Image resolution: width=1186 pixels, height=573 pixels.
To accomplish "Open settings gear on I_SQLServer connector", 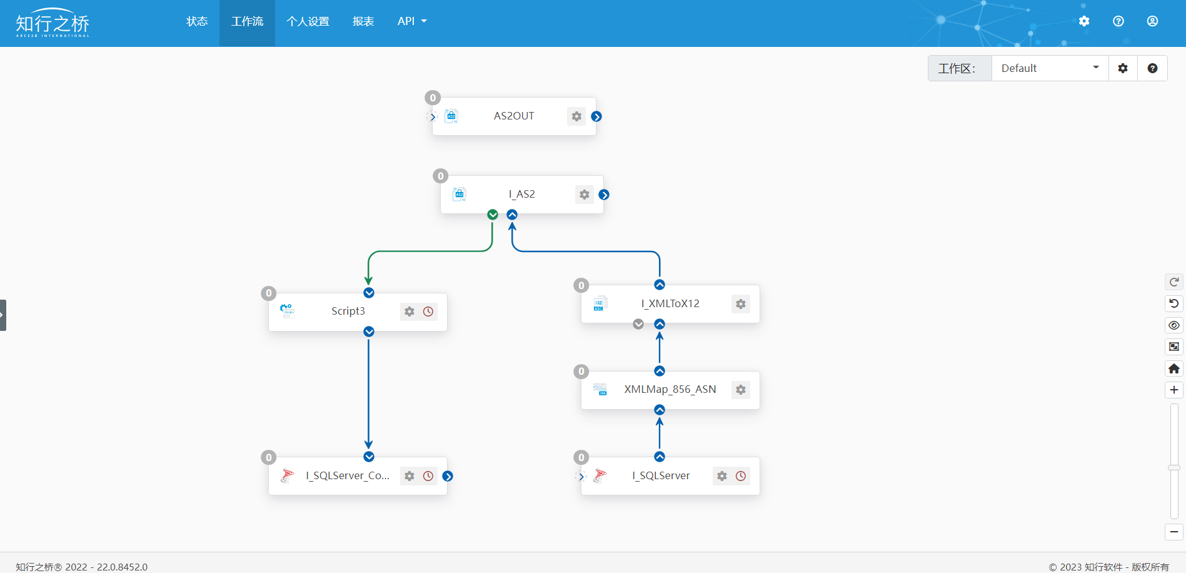I will pyautogui.click(x=722, y=476).
